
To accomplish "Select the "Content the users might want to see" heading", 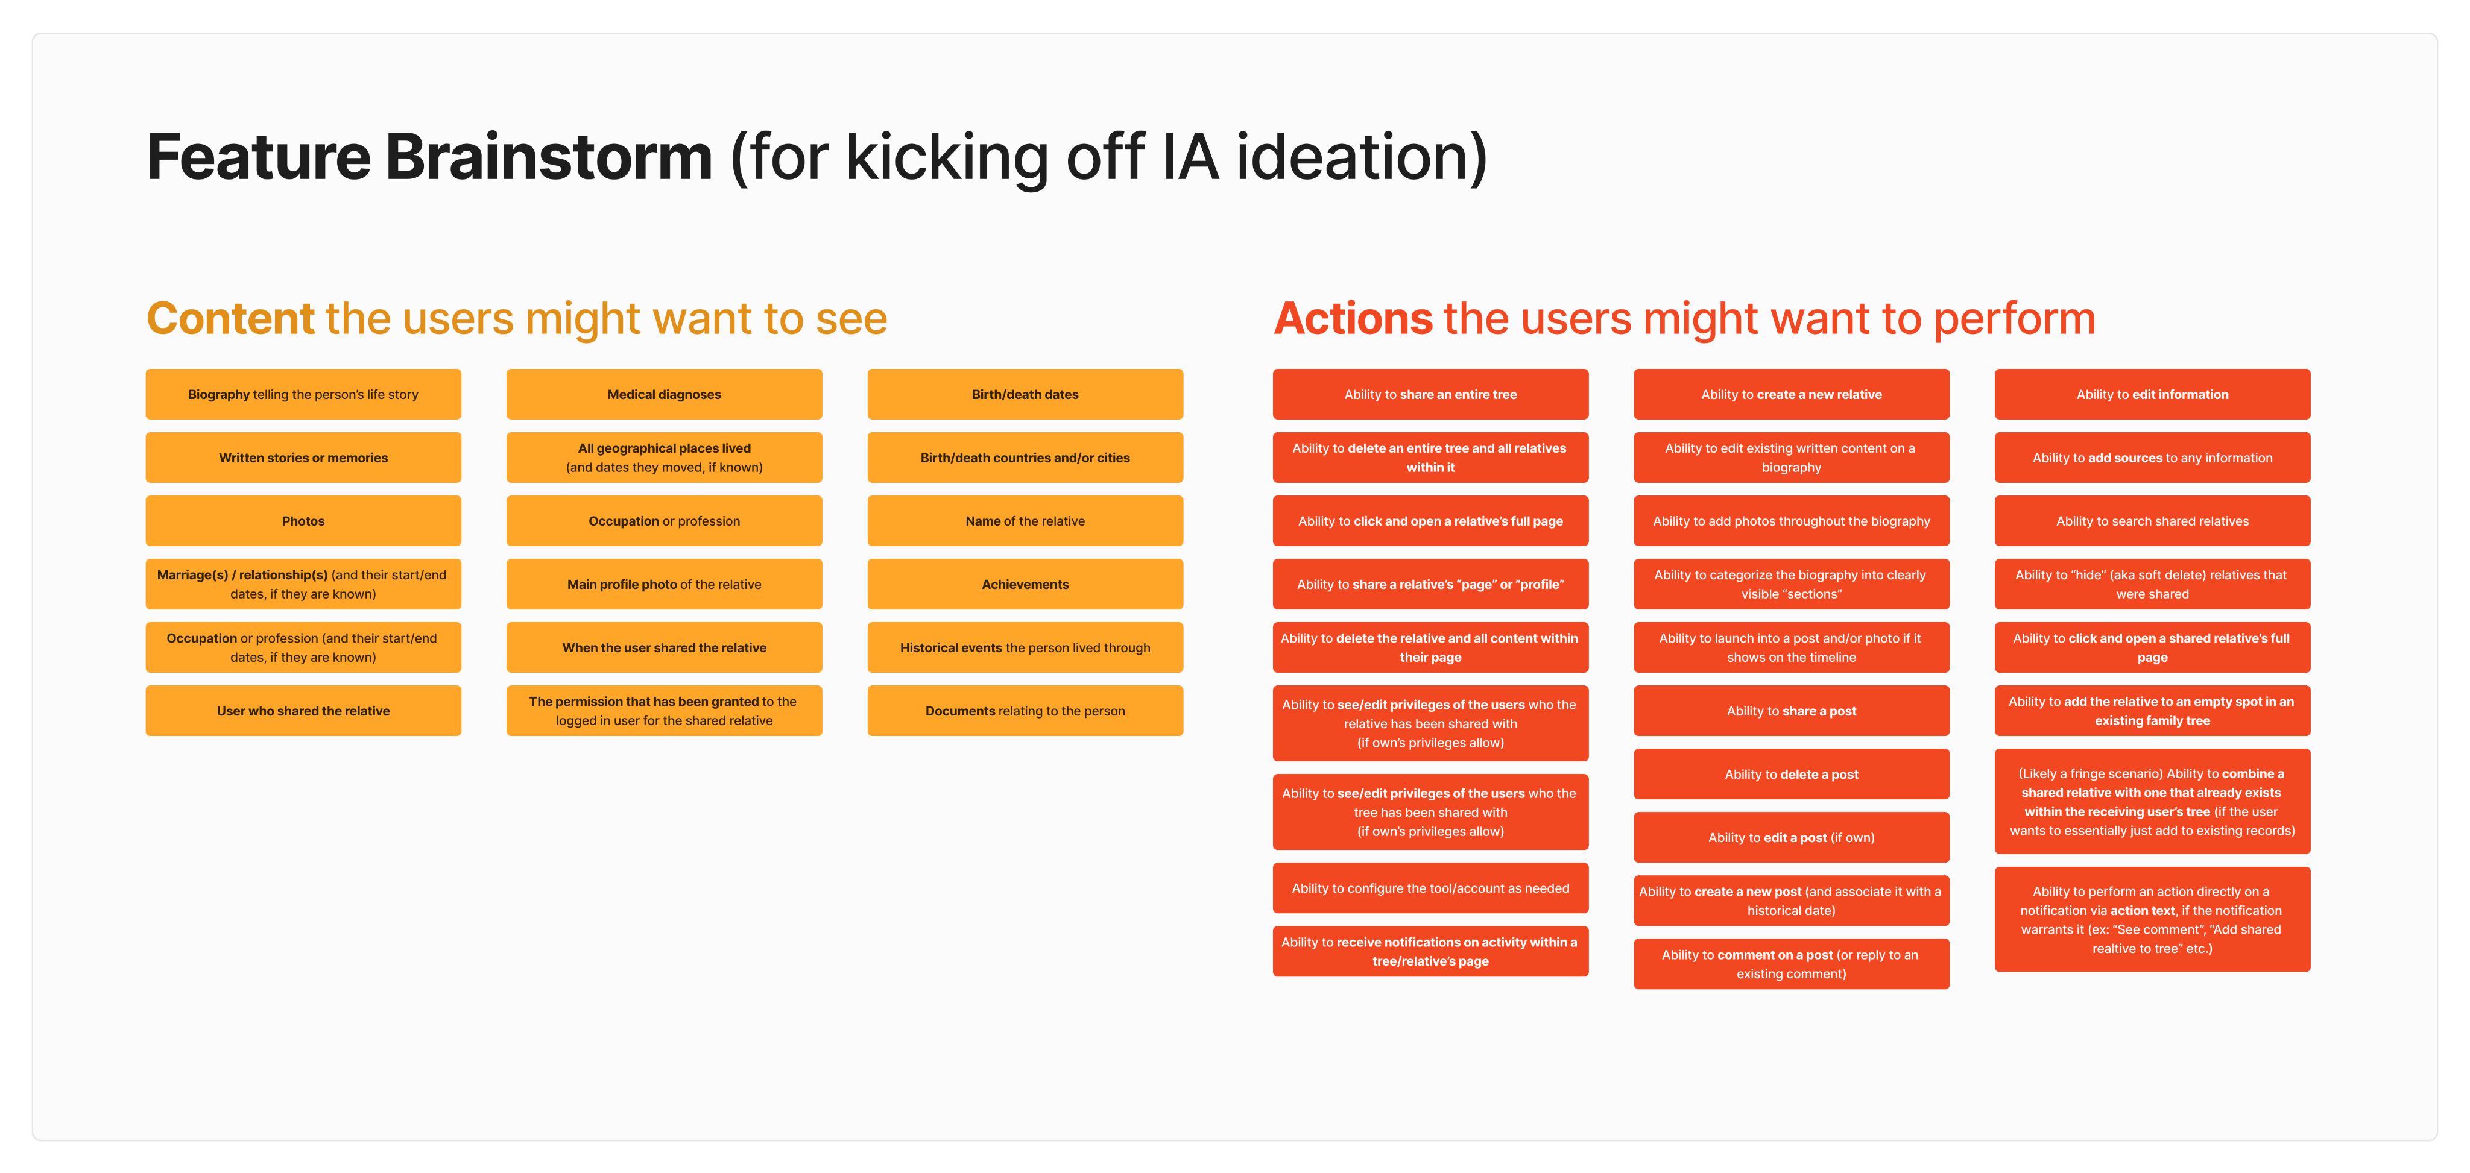I will [x=516, y=318].
